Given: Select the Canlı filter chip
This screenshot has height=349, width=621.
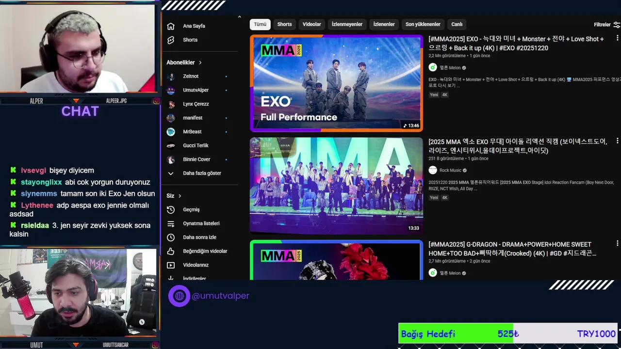Looking at the screenshot, I should (x=457, y=24).
